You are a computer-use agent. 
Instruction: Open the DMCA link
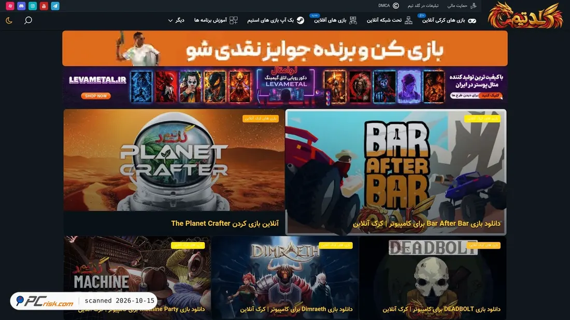[x=384, y=6]
